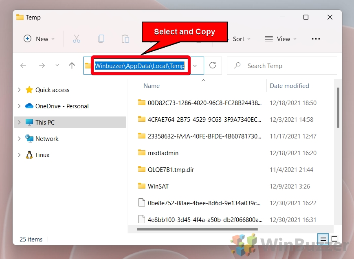The height and width of the screenshot is (259, 354).
Task: Select Quick access in navigation pane
Action: coord(53,90)
